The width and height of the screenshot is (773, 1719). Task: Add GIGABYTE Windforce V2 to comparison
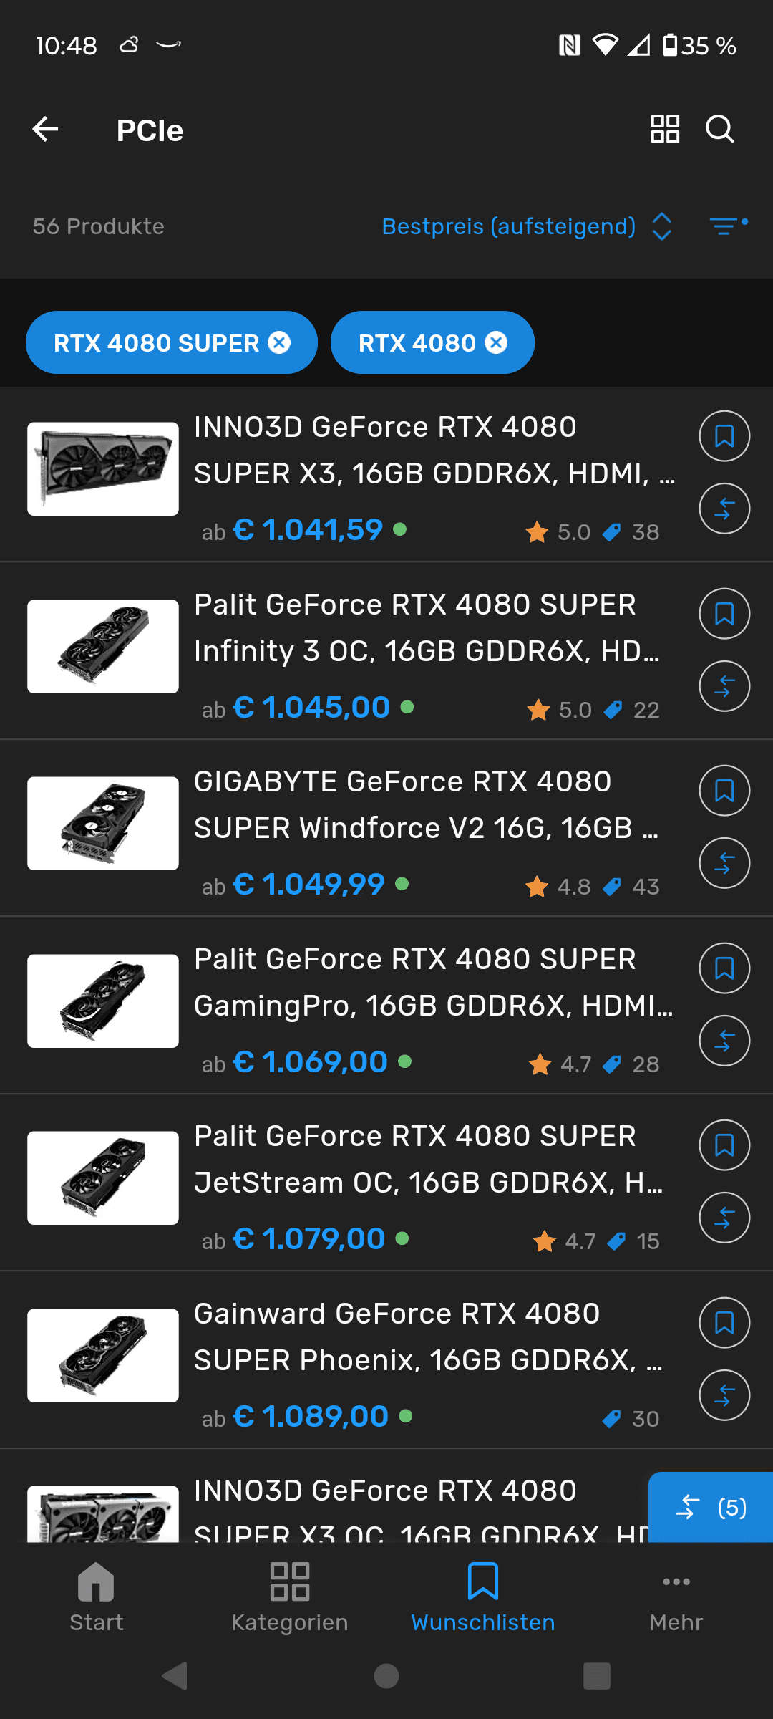724,863
